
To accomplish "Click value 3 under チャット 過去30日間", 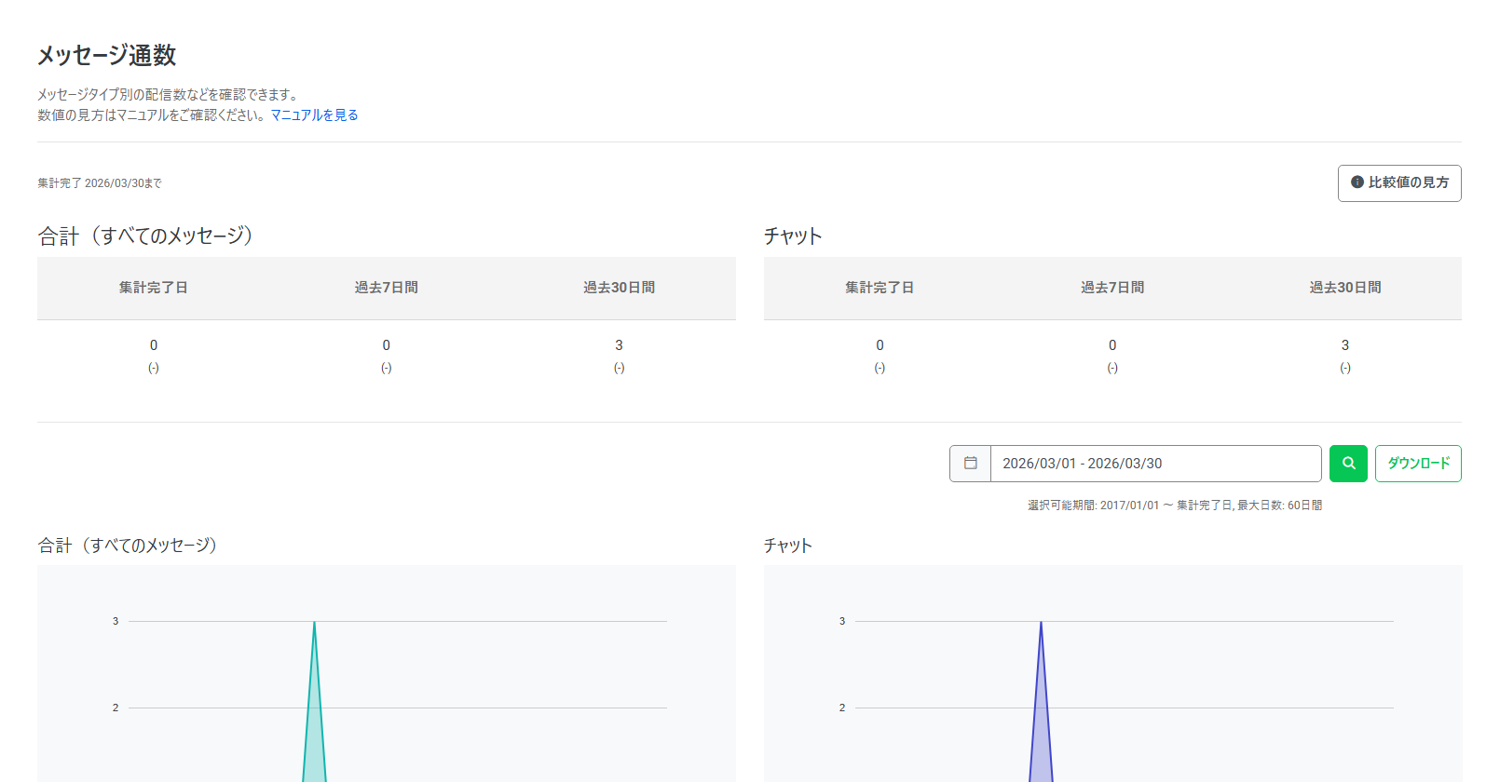I will tap(1344, 345).
